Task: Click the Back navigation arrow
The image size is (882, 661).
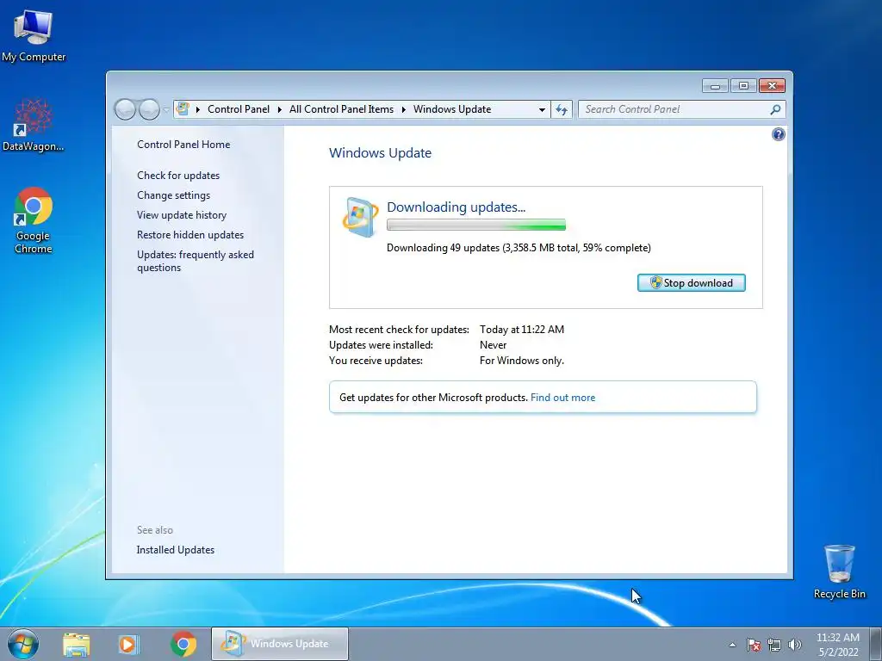Action: tap(126, 109)
